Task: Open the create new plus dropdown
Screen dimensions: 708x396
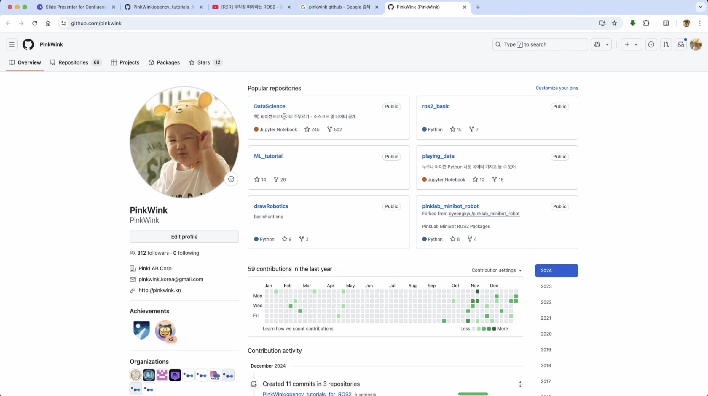Action: 631,44
